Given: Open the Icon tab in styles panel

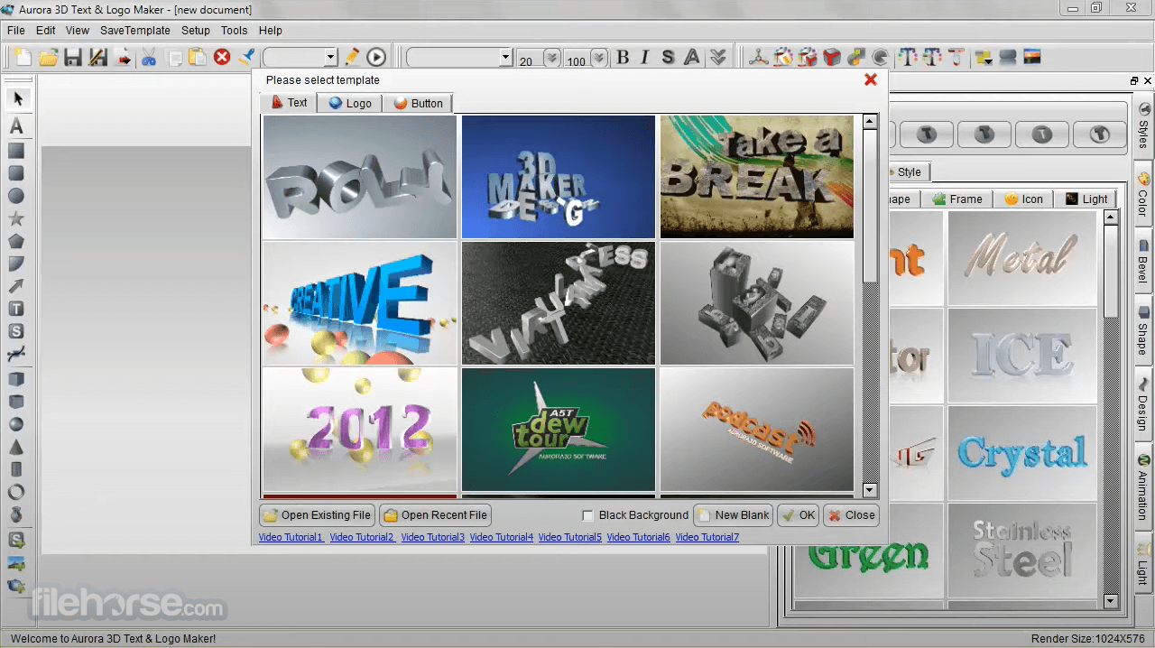Looking at the screenshot, I should pyautogui.click(x=1023, y=199).
